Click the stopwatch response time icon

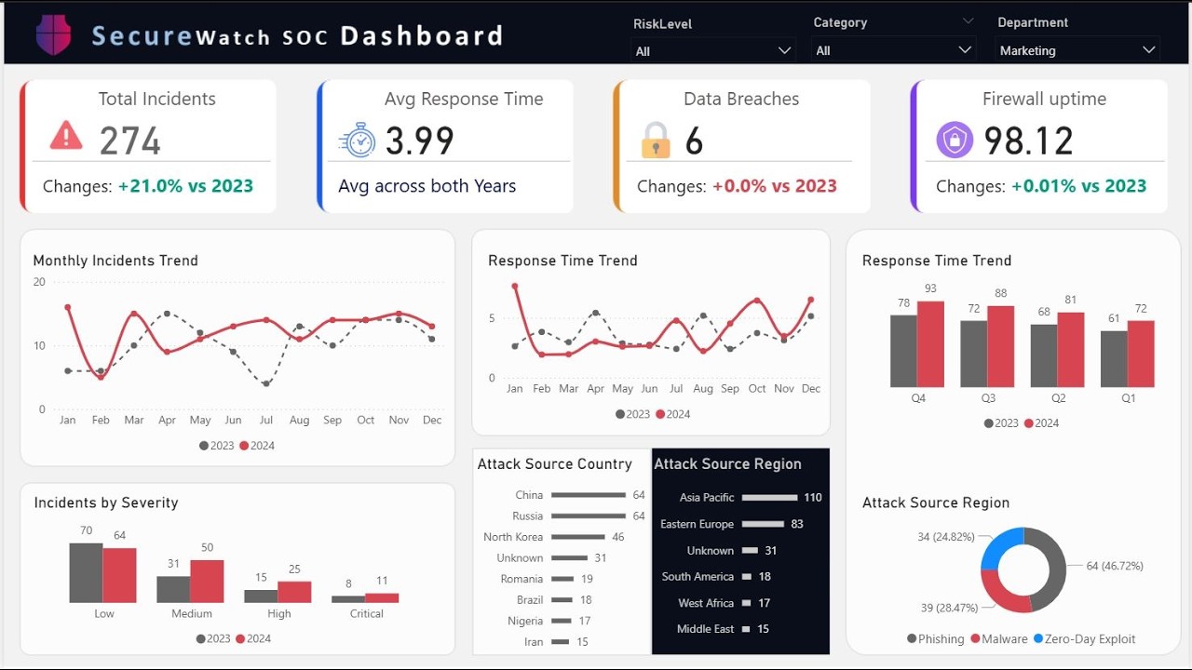[x=358, y=140]
